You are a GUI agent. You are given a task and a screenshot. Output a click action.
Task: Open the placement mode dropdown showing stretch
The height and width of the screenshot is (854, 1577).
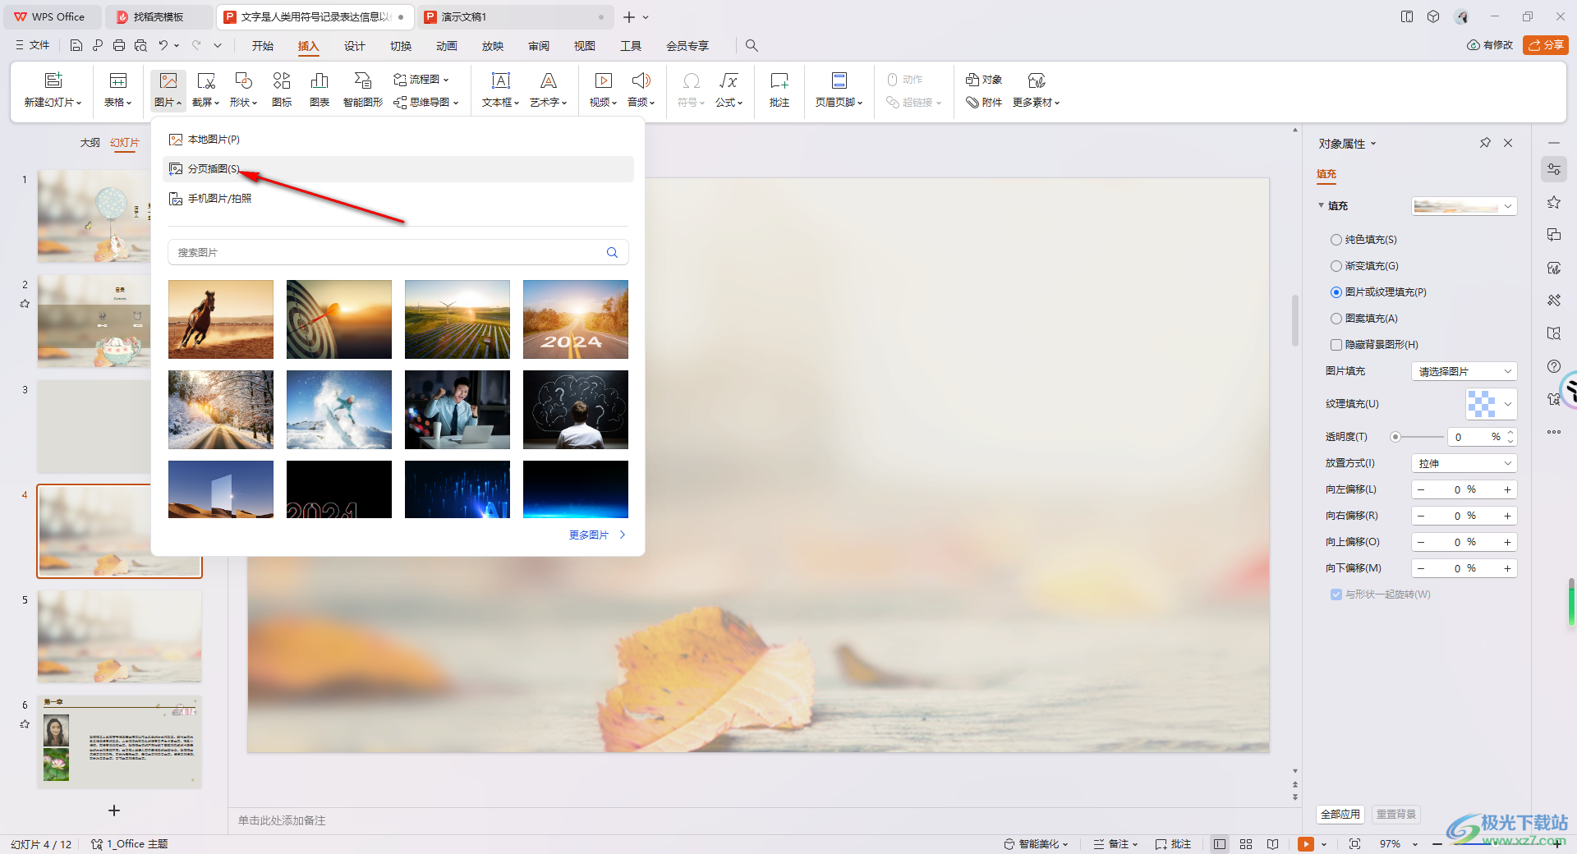(x=1464, y=463)
